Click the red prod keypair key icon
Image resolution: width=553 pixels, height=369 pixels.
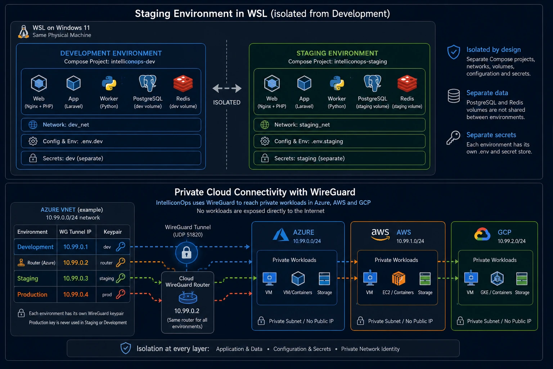[120, 294]
